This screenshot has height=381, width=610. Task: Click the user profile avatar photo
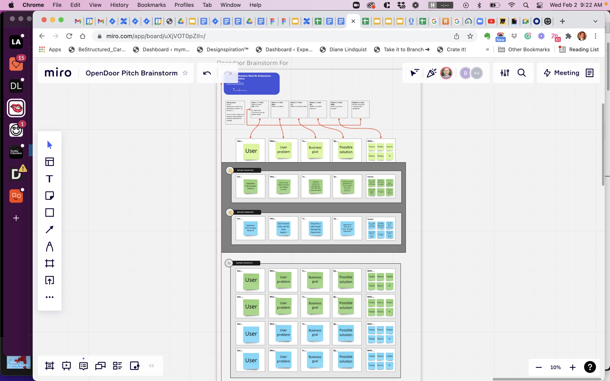[x=446, y=73]
